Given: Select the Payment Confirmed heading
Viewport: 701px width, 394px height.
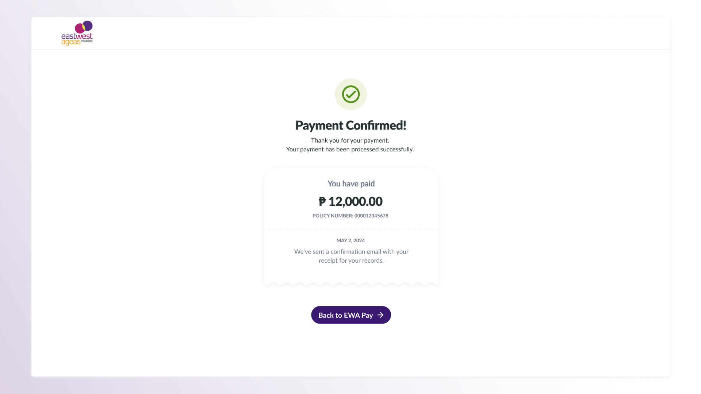Looking at the screenshot, I should 350,125.
